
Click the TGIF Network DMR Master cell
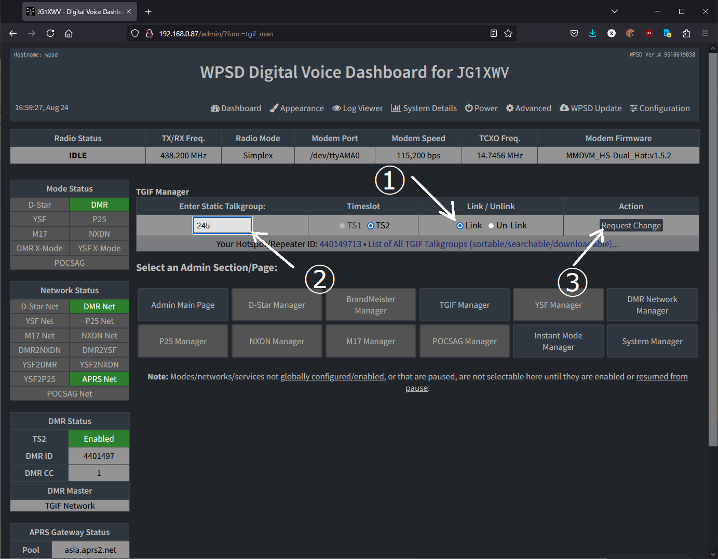pyautogui.click(x=70, y=506)
